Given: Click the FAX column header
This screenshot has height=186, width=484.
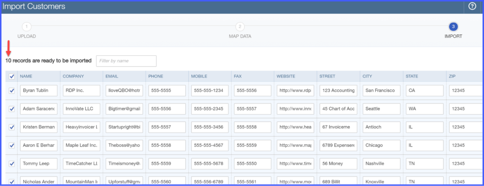Looking at the screenshot, I should (238, 76).
